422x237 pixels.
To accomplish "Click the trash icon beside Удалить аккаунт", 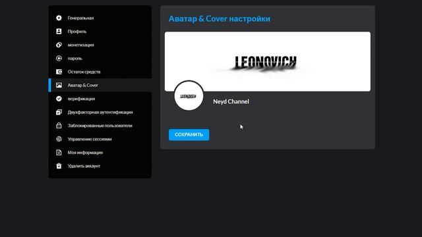I will tap(59, 165).
